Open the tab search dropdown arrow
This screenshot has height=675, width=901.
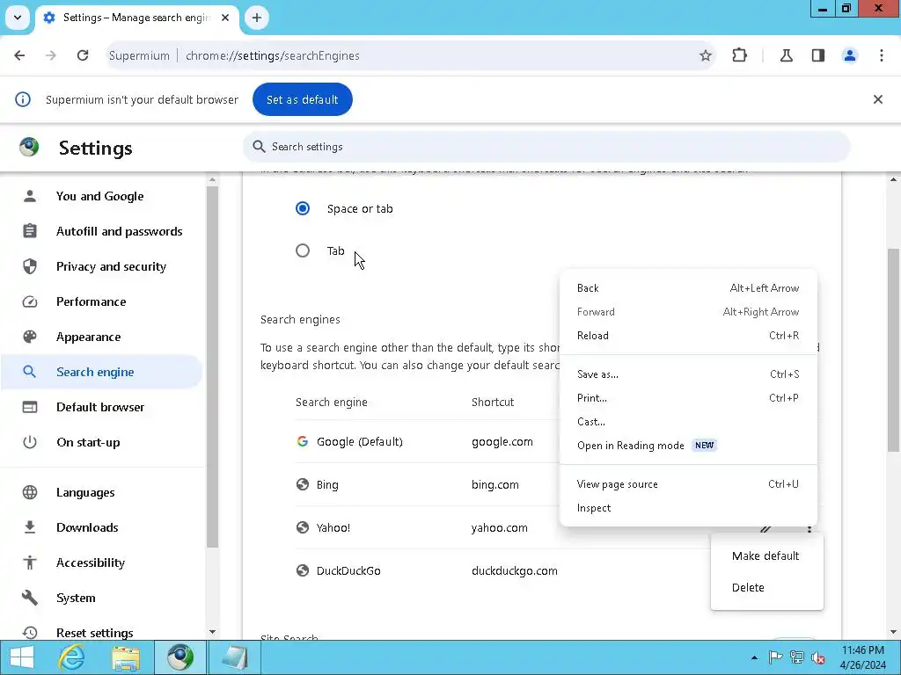[x=18, y=18]
